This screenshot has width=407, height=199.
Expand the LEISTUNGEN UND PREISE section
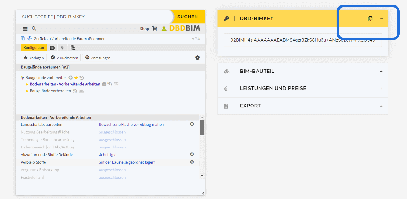(x=381, y=89)
